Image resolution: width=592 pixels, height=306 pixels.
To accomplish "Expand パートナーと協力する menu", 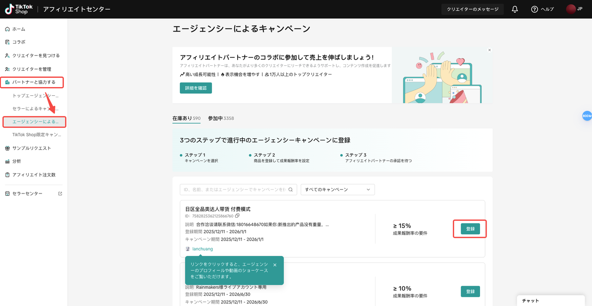I will (x=33, y=82).
